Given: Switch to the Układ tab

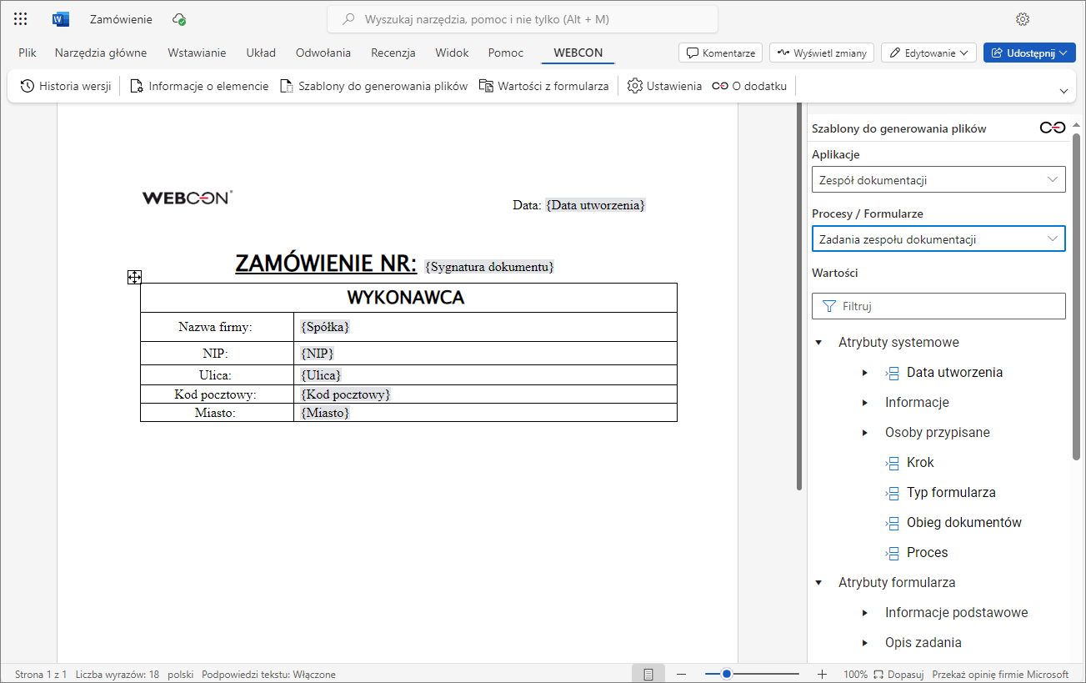Looking at the screenshot, I should (261, 53).
